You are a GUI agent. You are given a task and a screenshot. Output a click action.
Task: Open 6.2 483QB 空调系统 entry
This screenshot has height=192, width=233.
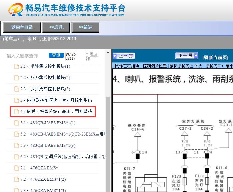[x=63, y=156]
